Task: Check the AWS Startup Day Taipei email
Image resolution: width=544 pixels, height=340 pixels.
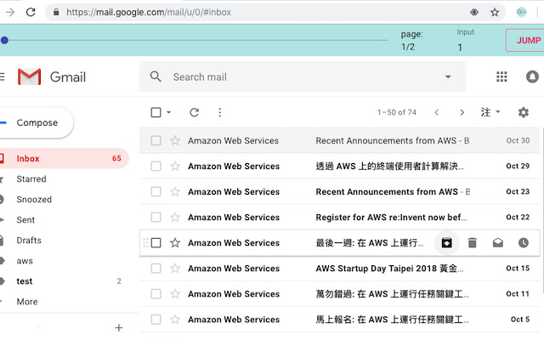Action: pyautogui.click(x=156, y=269)
